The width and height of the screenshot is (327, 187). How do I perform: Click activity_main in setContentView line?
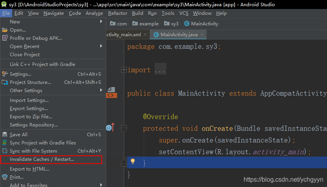tap(278, 152)
